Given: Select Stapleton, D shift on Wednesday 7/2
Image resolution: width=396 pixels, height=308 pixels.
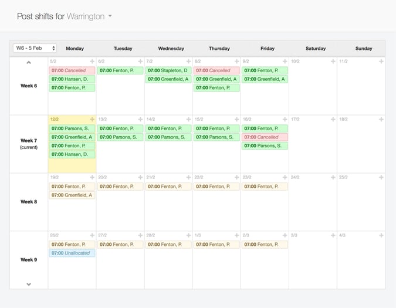Looking at the screenshot, I should (x=168, y=70).
